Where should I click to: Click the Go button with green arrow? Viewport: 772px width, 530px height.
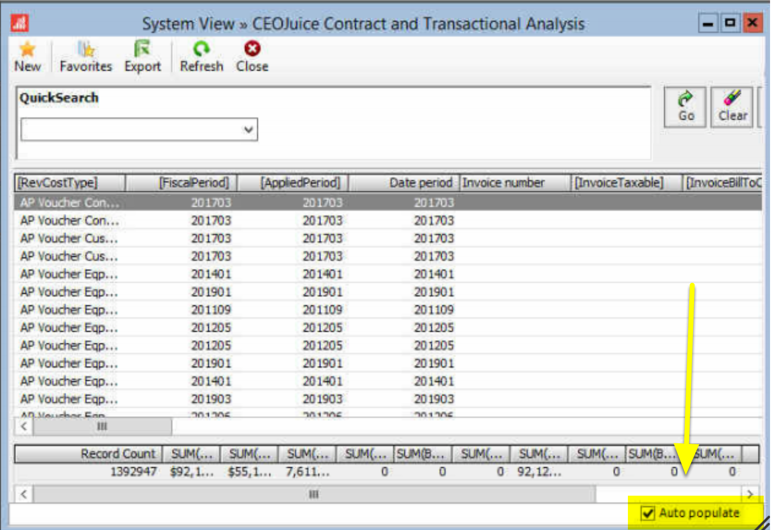[685, 107]
